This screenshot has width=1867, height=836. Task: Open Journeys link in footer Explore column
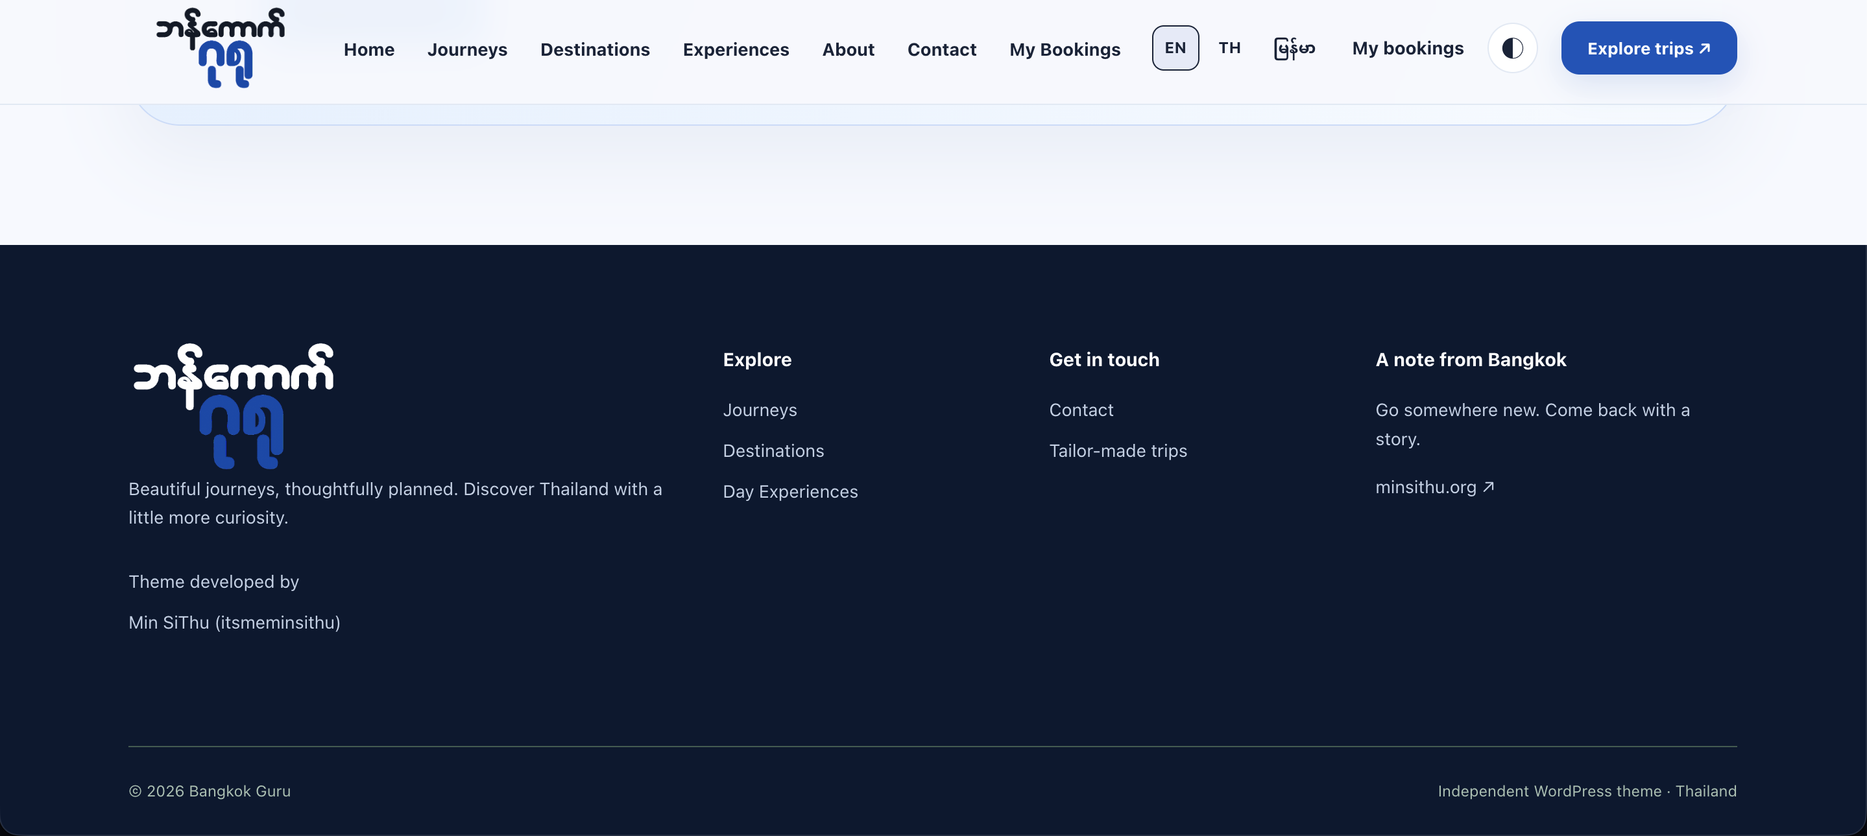point(760,410)
